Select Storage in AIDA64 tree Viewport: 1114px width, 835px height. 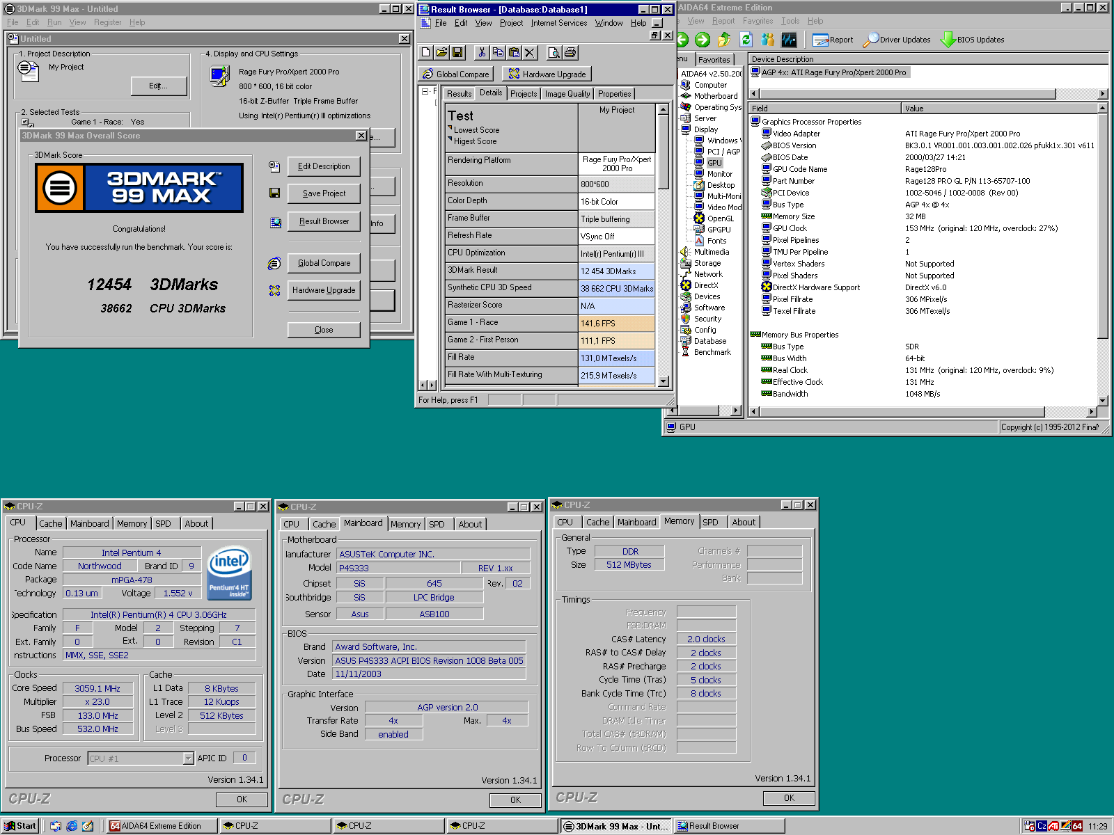click(x=707, y=263)
